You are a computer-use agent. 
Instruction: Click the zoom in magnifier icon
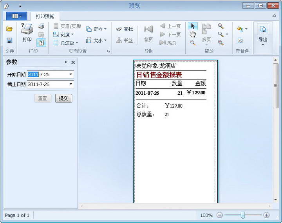point(221,43)
